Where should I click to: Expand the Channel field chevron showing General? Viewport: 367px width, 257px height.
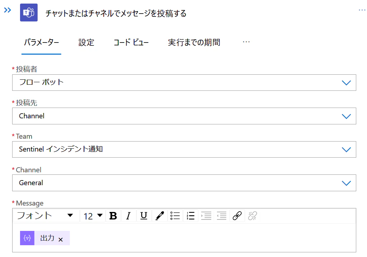click(346, 183)
